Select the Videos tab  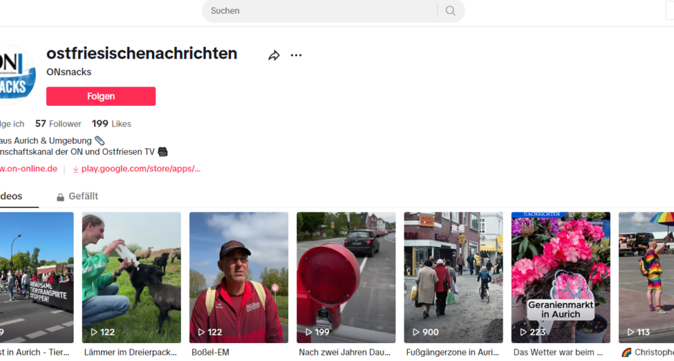coord(12,197)
